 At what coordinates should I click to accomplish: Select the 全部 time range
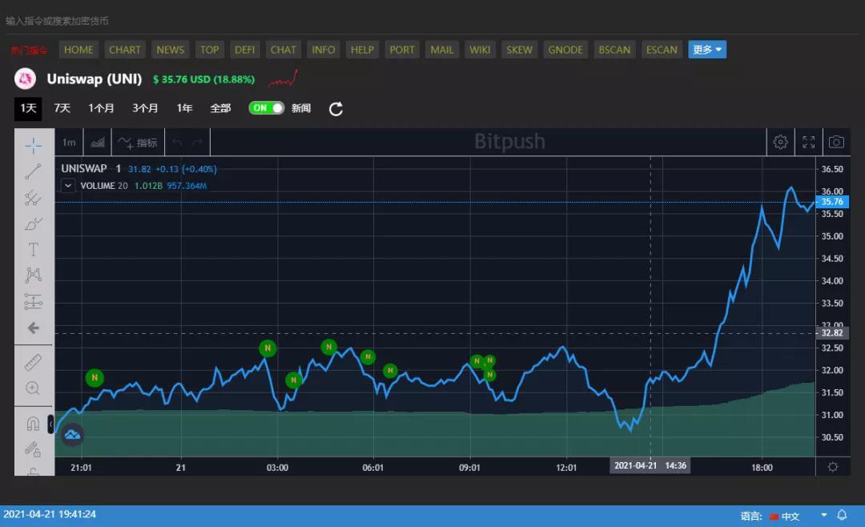pyautogui.click(x=221, y=109)
